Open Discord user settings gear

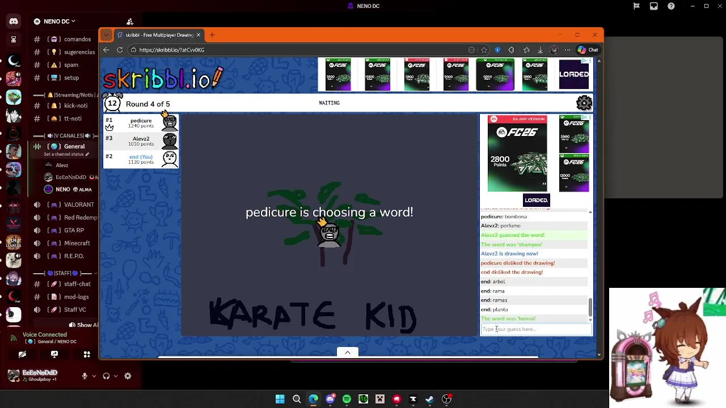[x=128, y=376]
